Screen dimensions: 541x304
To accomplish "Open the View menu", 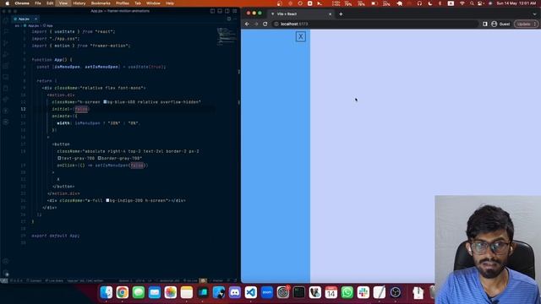I will coord(63,3).
